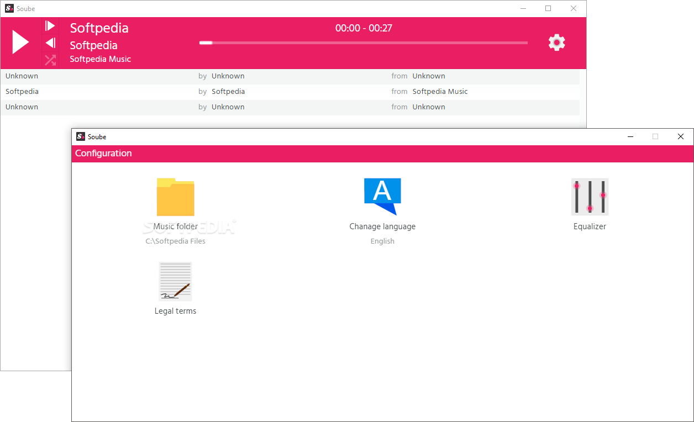Start playback with the large play button
The image size is (694, 422).
[x=20, y=43]
